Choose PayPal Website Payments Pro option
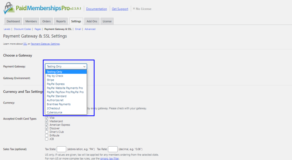This screenshot has height=160, width=292. (x=66, y=88)
